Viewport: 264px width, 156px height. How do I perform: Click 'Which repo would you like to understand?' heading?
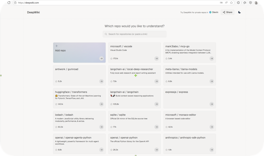pos(135,26)
